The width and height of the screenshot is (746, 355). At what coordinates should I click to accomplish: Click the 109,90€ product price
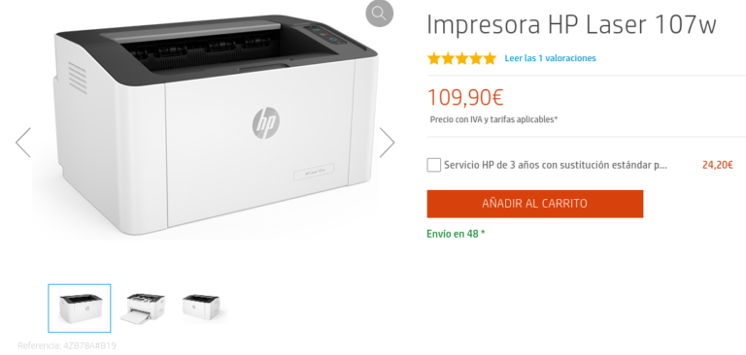465,97
